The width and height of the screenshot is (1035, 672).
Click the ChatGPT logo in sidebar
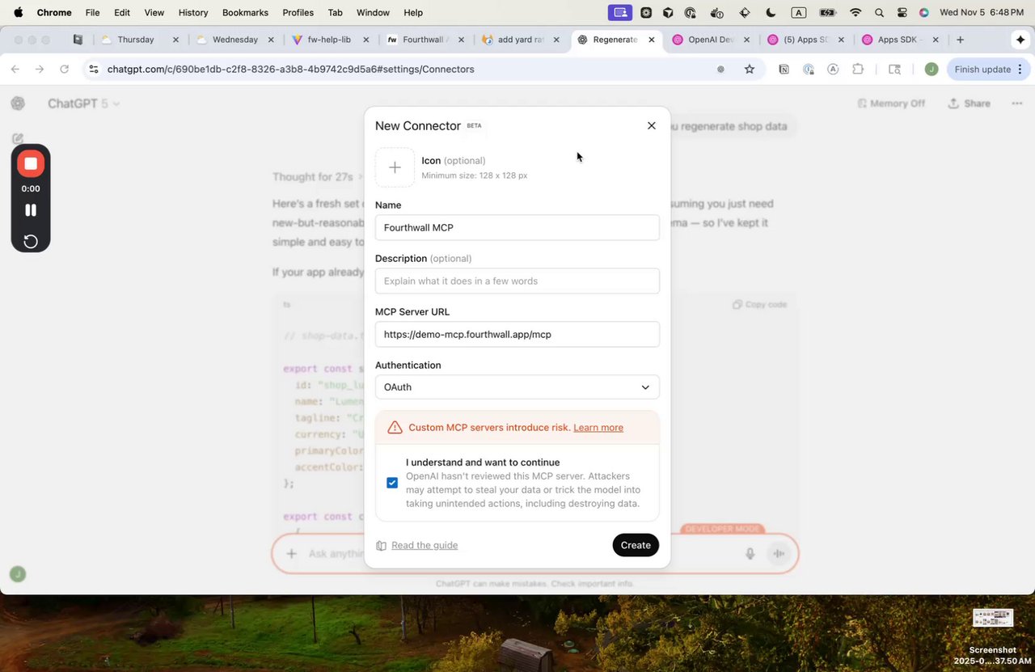pos(18,103)
